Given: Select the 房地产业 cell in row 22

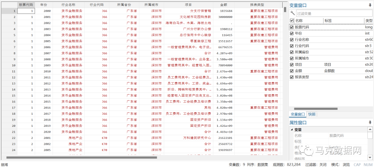Looking at the screenshot, I should pos(69,138).
